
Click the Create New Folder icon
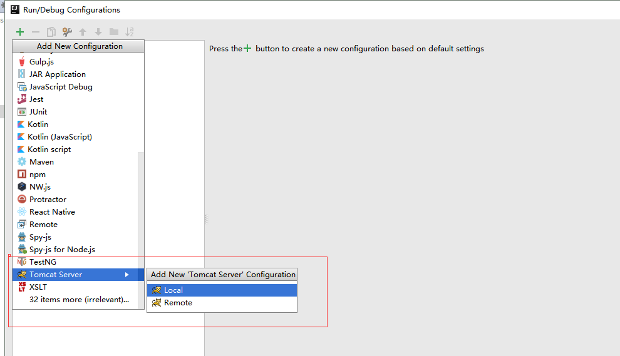[114, 32]
